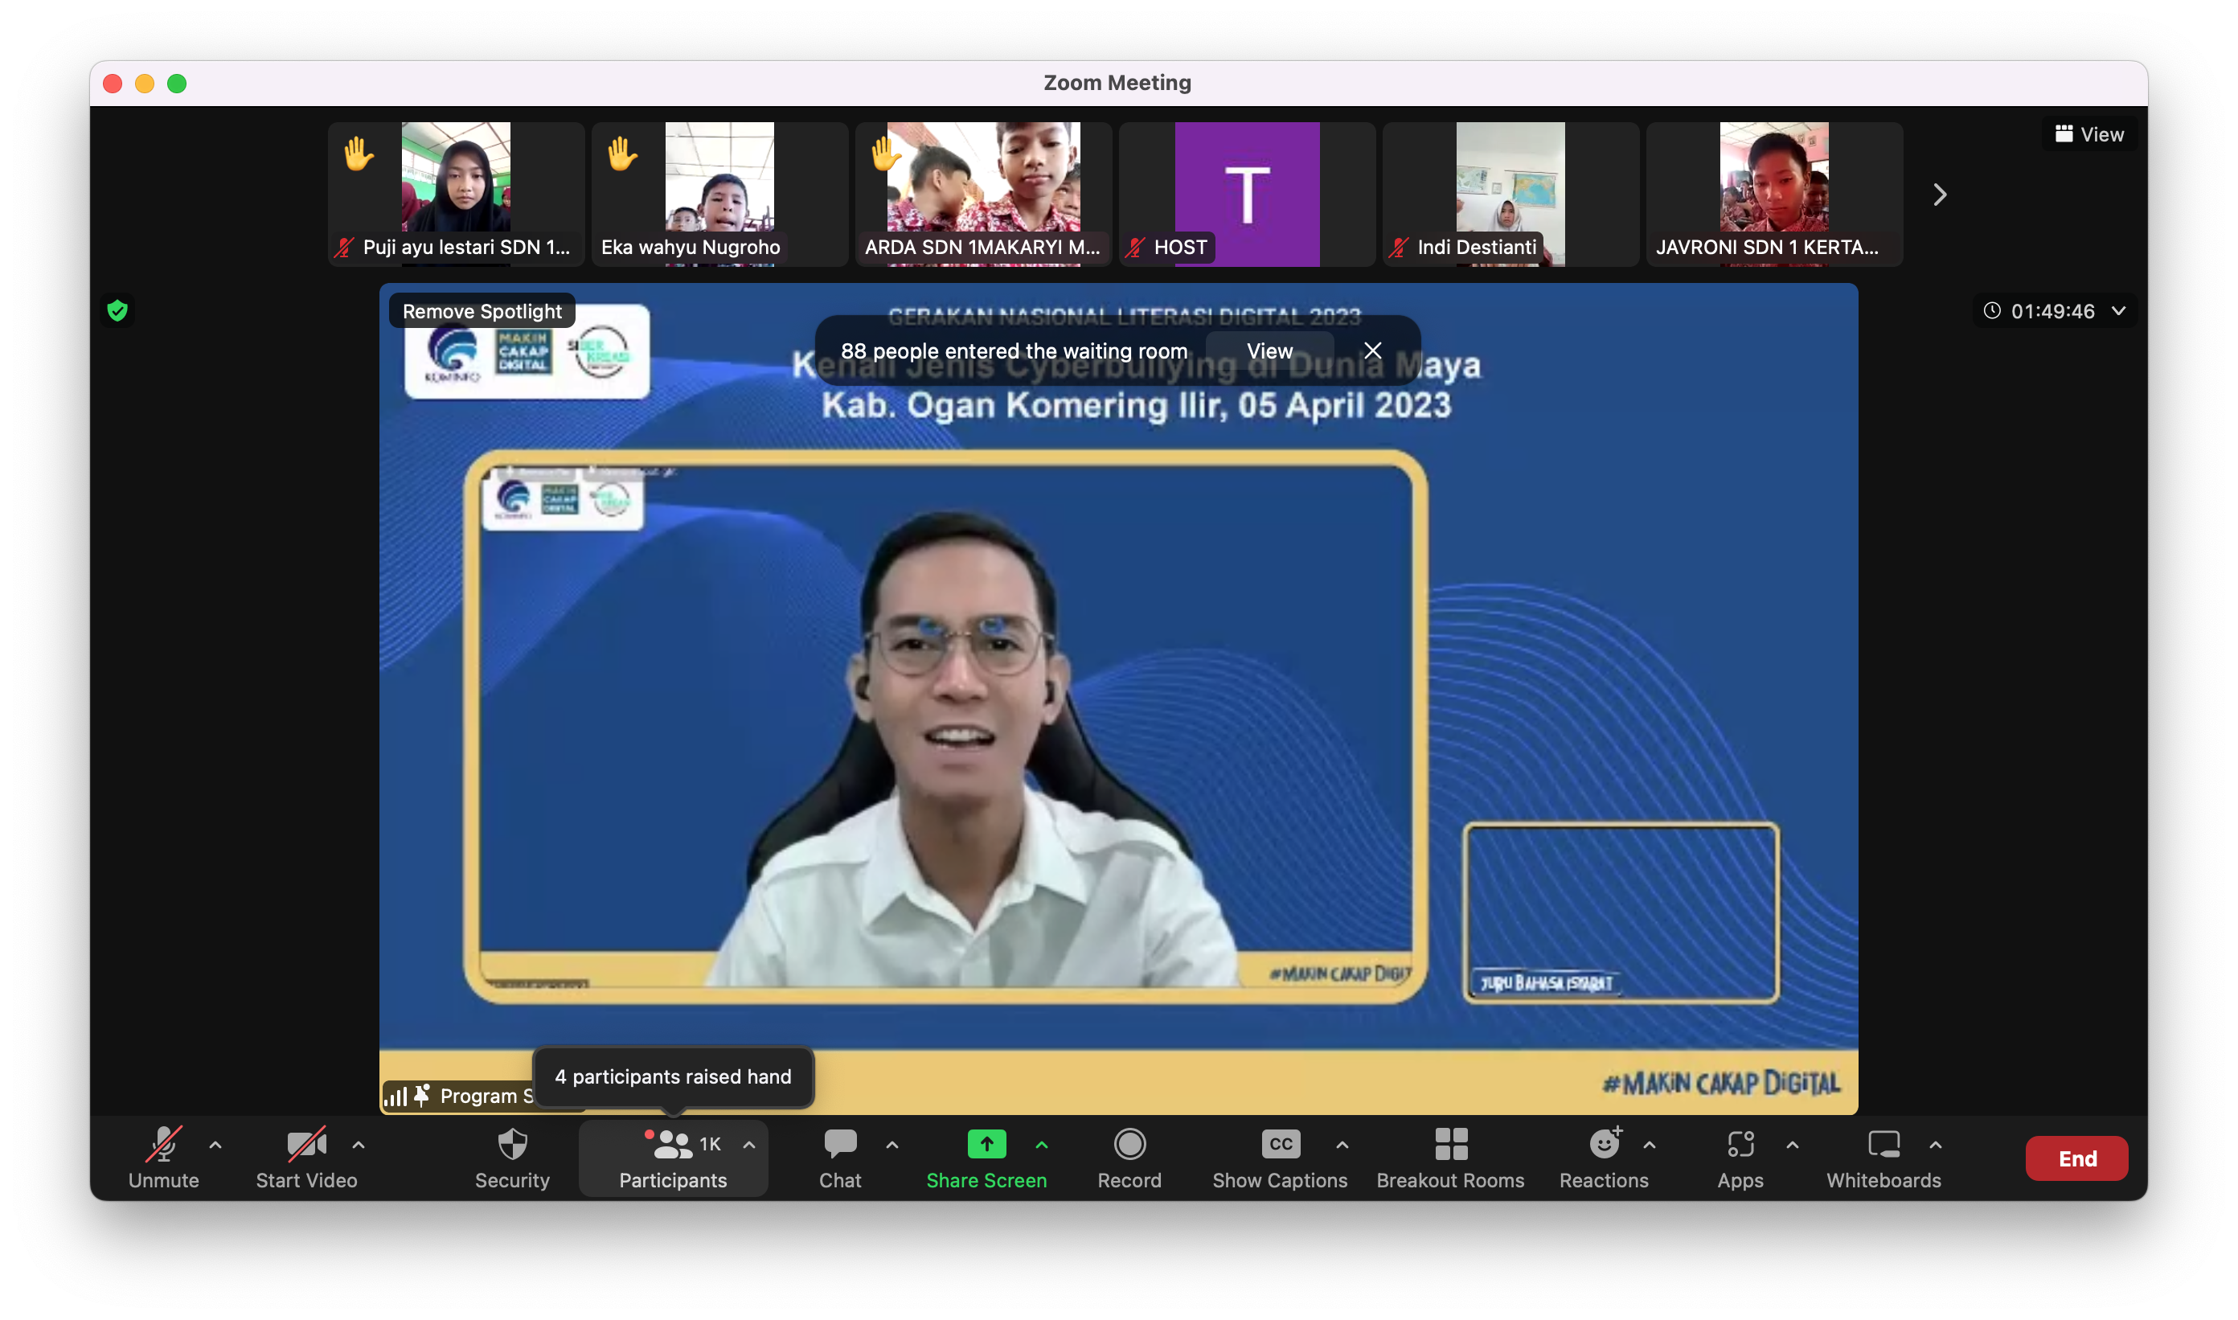
Task: Click raised hand icon on Puji's tile
Action: [359, 154]
